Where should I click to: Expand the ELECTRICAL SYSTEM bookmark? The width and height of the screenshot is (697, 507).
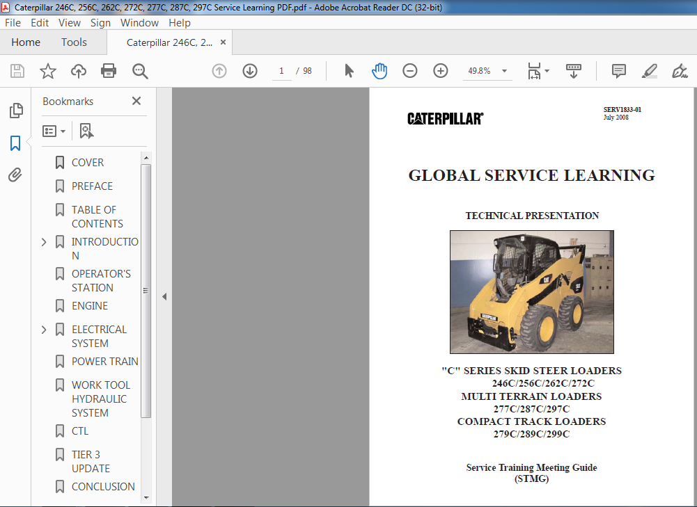[x=44, y=330]
